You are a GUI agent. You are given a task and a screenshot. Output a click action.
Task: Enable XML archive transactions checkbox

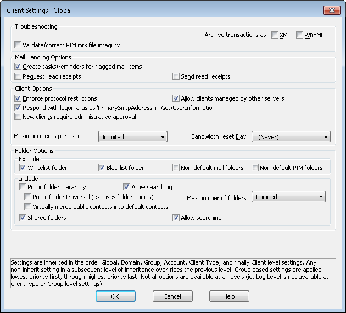(275, 35)
